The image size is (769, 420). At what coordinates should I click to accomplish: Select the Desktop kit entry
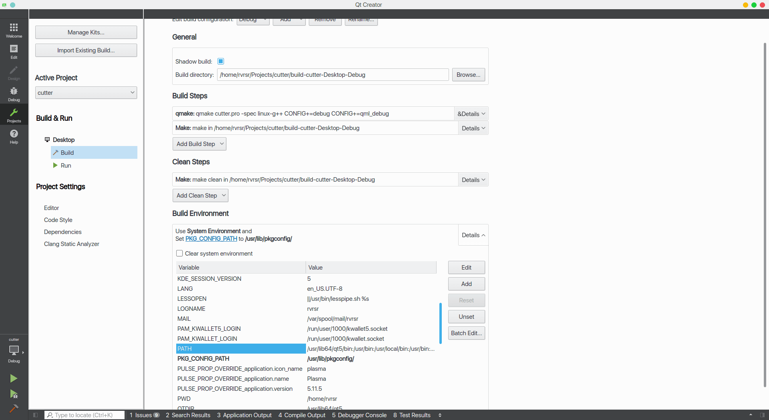64,140
